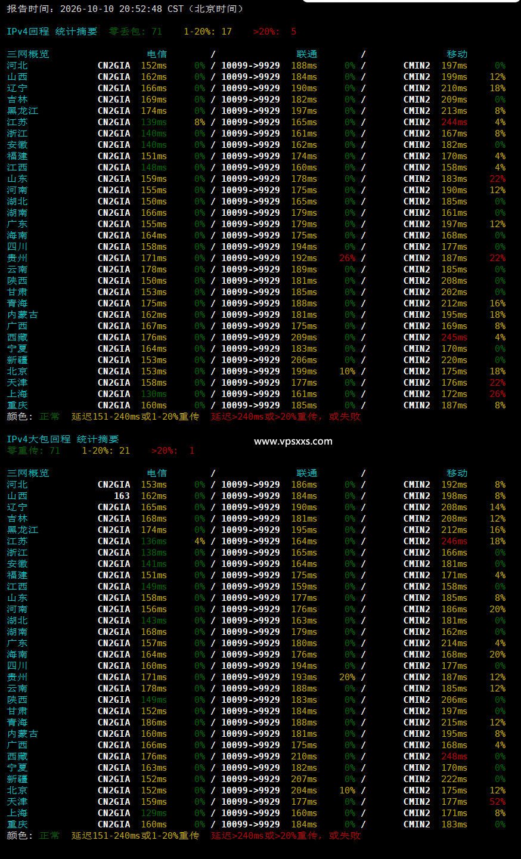Screen dimensions: 521x859
Task: Click the green '136ms' 电信 latency for 江苏
Action: coord(154,541)
